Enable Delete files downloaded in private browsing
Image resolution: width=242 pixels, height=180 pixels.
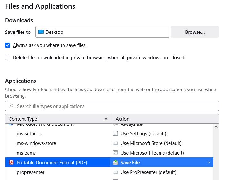(x=8, y=58)
